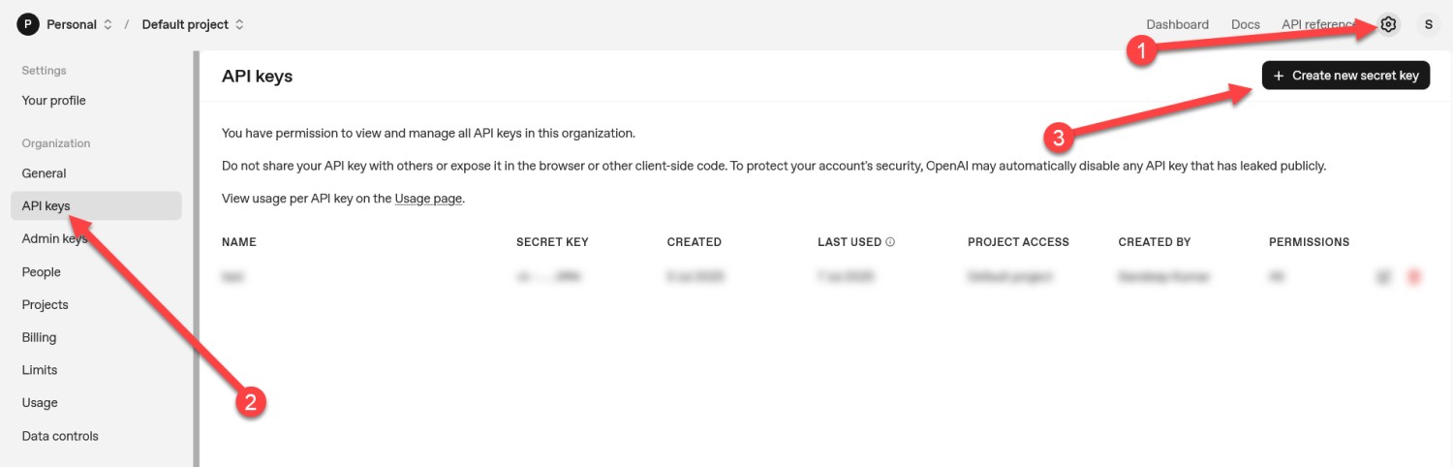The image size is (1453, 467).
Task: Open settings via the gear icon
Action: [1388, 24]
